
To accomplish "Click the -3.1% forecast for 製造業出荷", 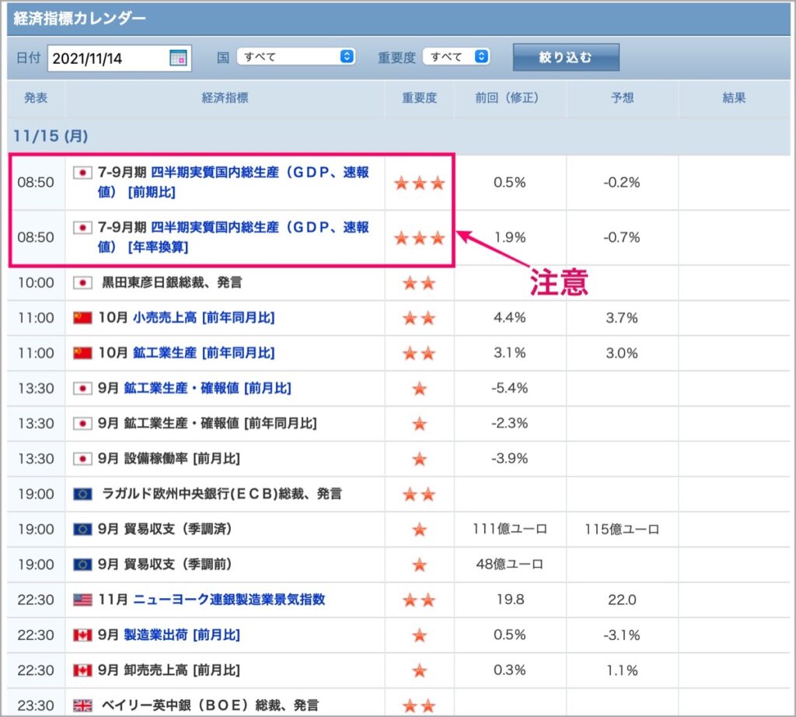I will [622, 635].
